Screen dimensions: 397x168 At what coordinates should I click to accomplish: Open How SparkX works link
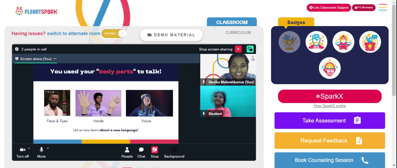coord(330,106)
